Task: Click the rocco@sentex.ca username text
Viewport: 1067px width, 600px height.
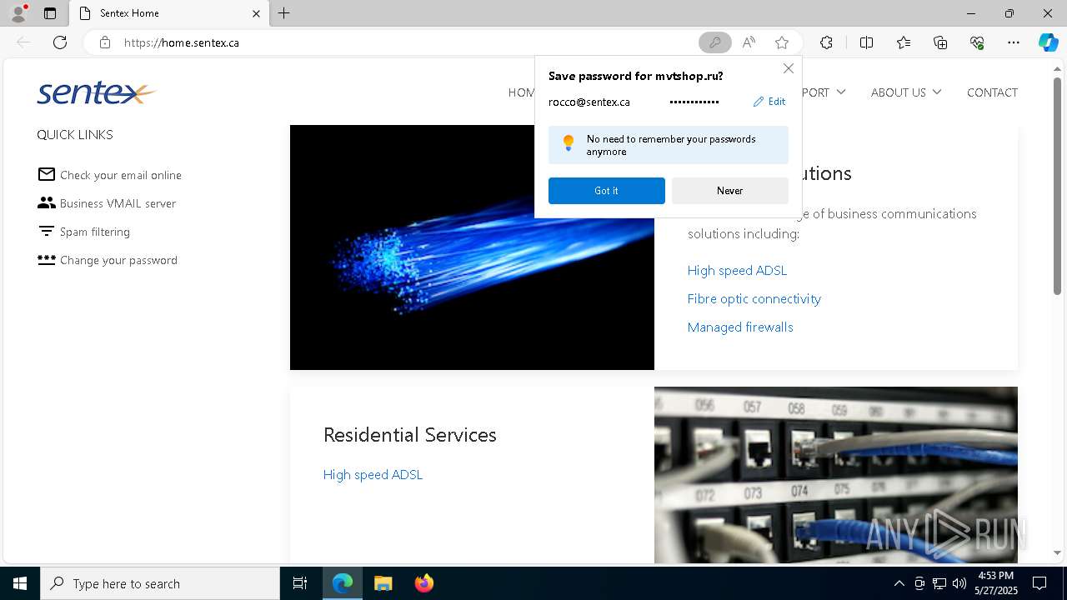Action: [x=589, y=102]
